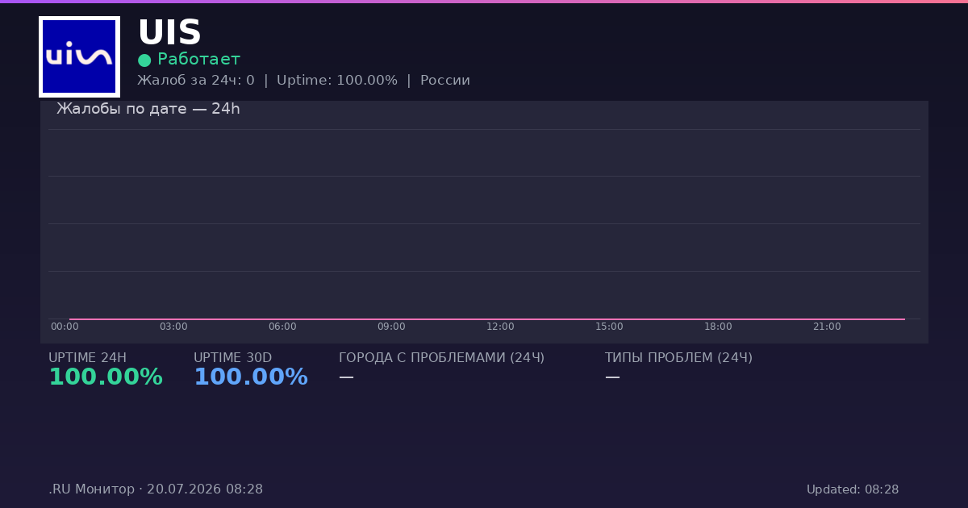Viewport: 968px width, 508px height.
Task: Click the 18:00 axis label
Action: (718, 327)
